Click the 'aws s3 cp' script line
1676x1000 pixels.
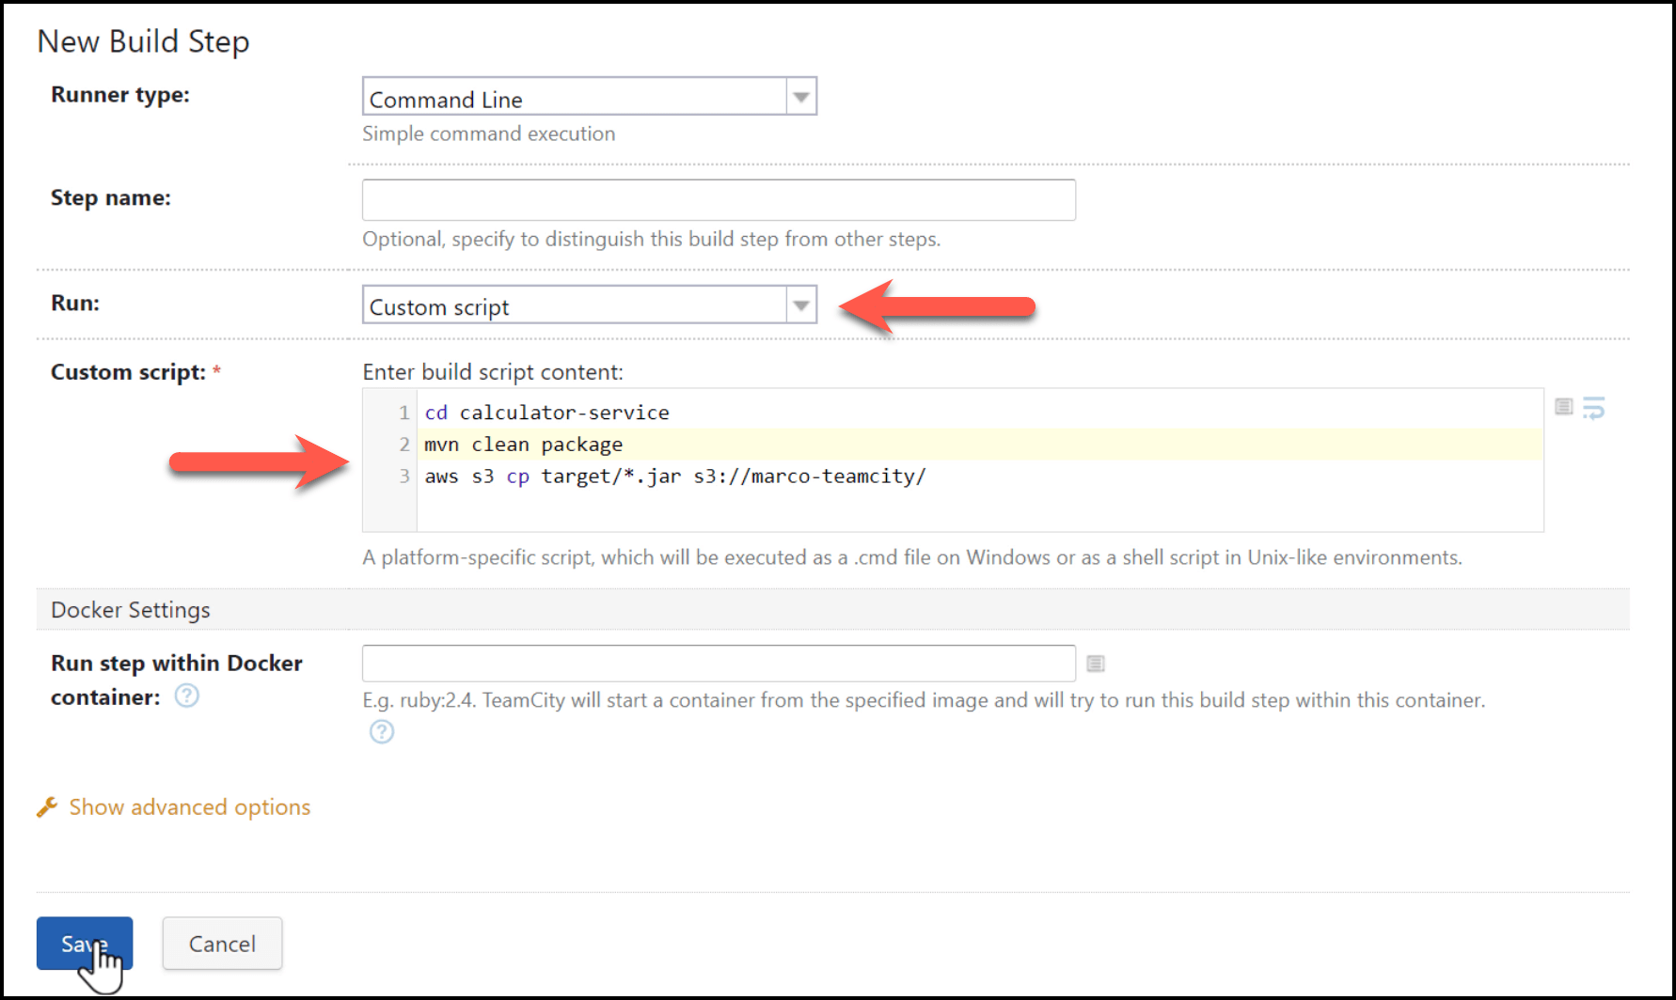coord(674,477)
